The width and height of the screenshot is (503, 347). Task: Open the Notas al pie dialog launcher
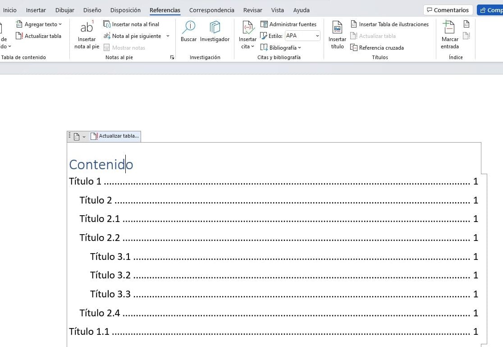pyautogui.click(x=172, y=57)
